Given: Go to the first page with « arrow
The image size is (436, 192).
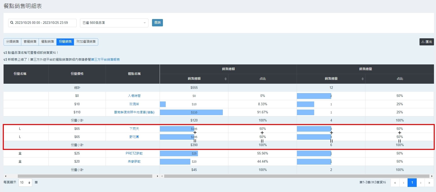Looking at the screenshot, I should 395,183.
